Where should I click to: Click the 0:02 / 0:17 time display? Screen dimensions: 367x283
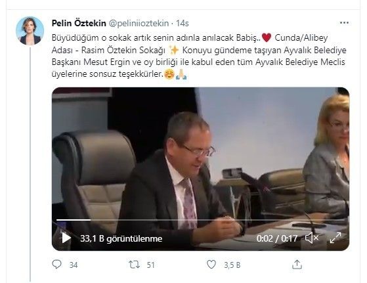click(277, 238)
